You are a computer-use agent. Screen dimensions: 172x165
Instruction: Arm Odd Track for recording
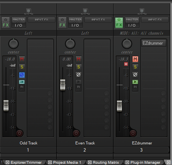click(x=19, y=133)
